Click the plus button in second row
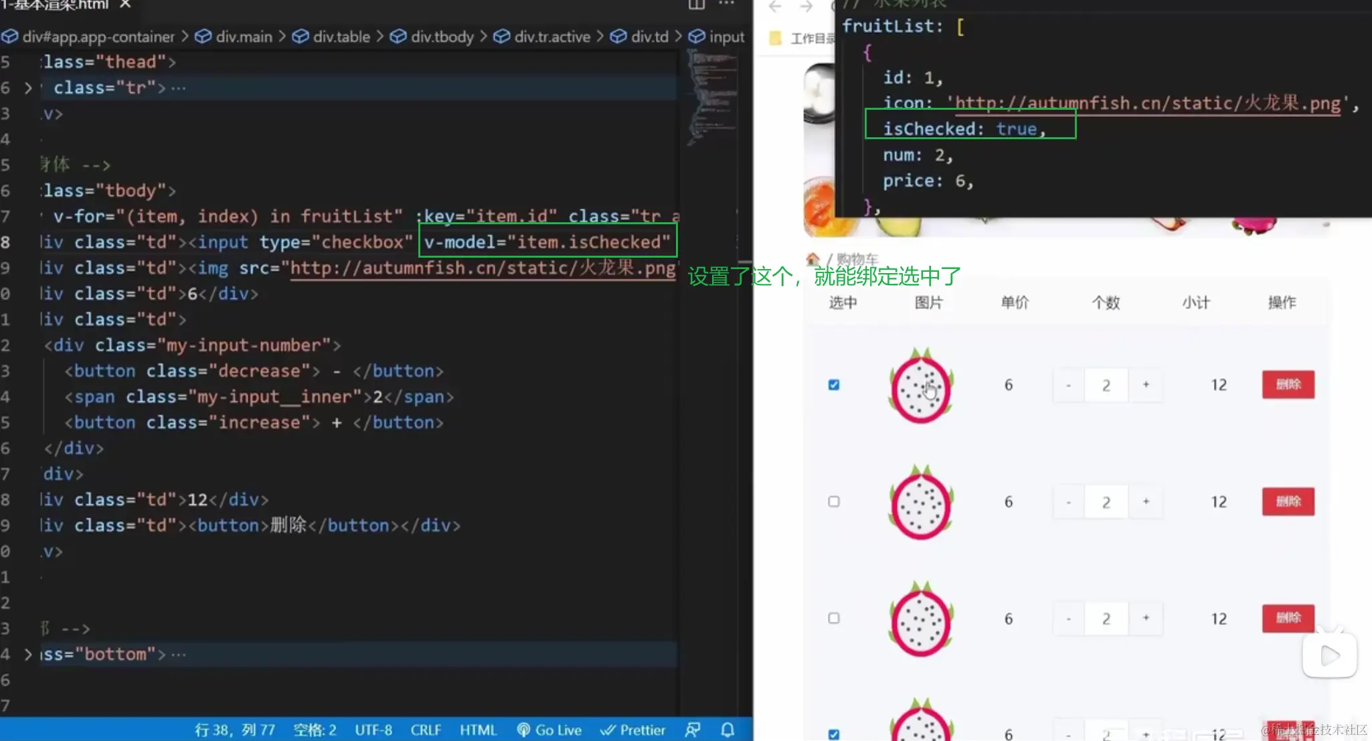 point(1146,501)
